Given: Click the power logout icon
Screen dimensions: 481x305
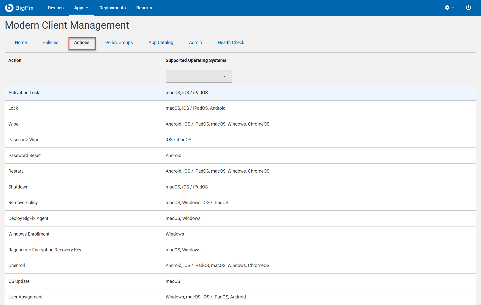Looking at the screenshot, I should 468,8.
